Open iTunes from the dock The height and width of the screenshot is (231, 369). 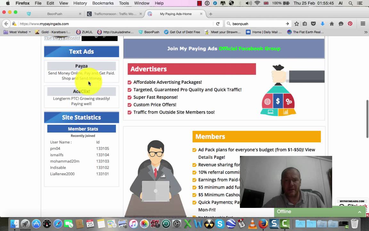[x=133, y=223]
